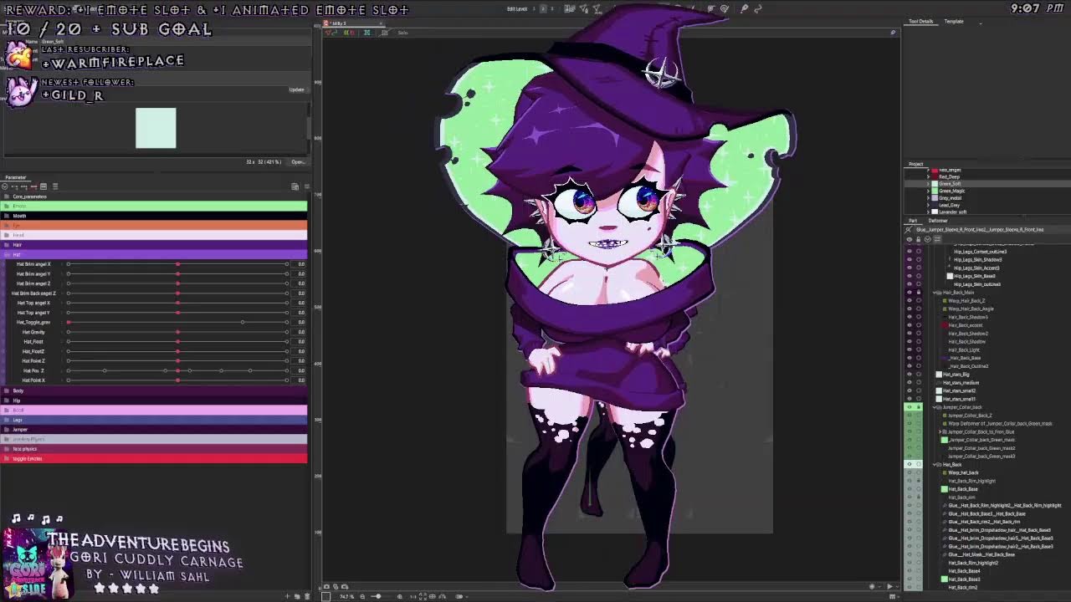Expand the Green_Soft project entry

(929, 184)
